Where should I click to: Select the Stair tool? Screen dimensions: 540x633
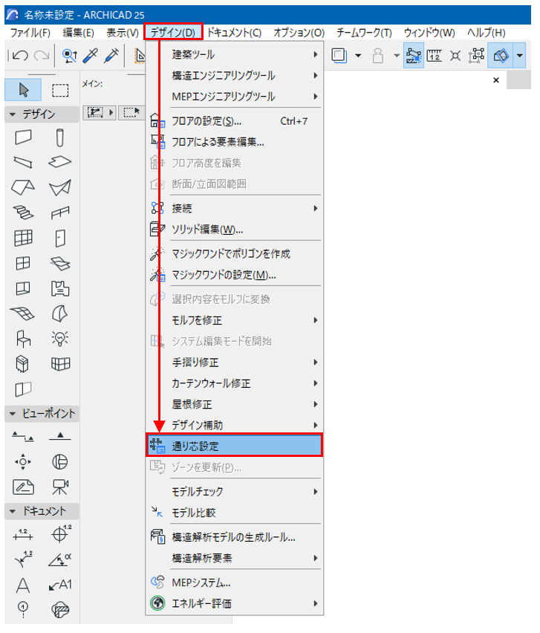click(x=23, y=212)
